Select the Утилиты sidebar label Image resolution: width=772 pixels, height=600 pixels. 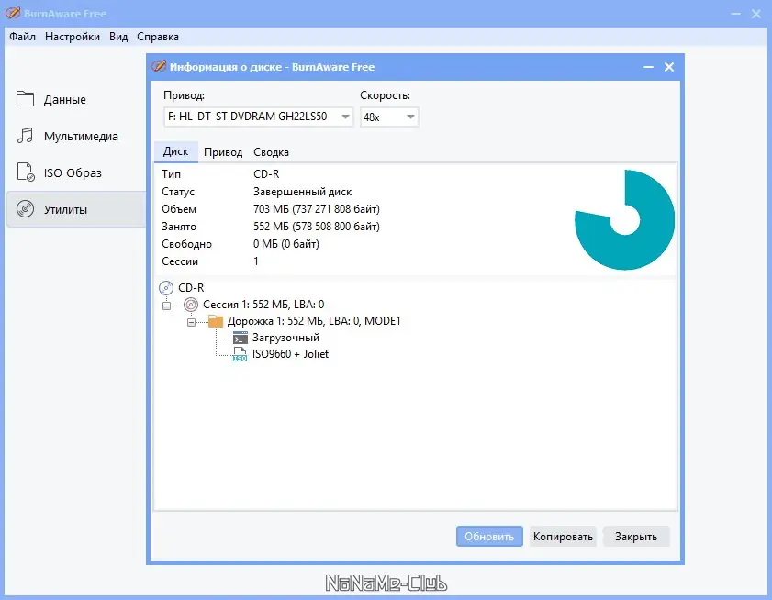[x=65, y=210]
